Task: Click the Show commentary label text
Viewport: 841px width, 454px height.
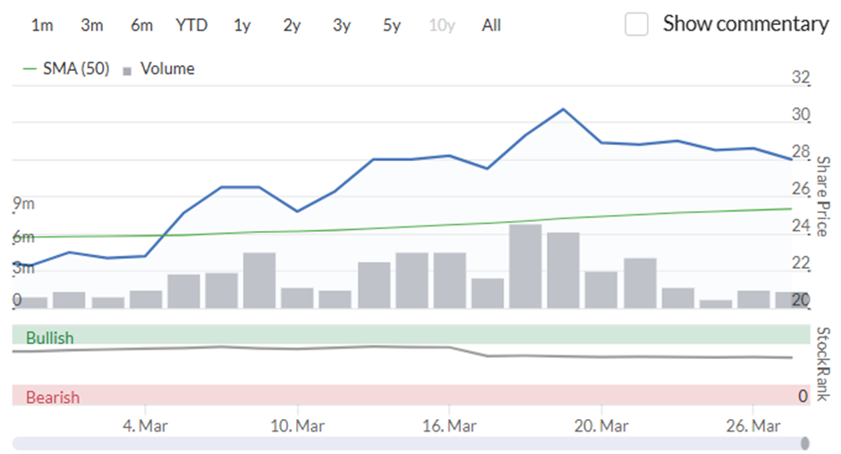Action: [x=745, y=24]
